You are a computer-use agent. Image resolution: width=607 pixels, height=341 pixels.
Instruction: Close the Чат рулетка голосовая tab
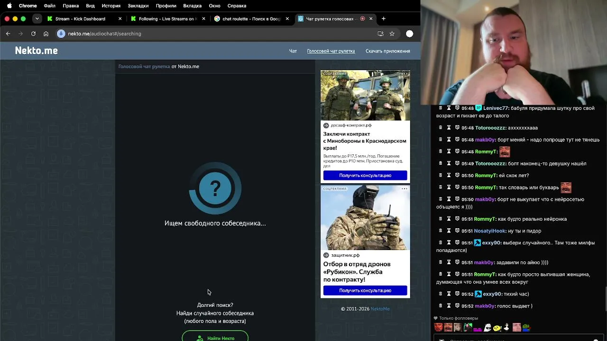coord(371,19)
